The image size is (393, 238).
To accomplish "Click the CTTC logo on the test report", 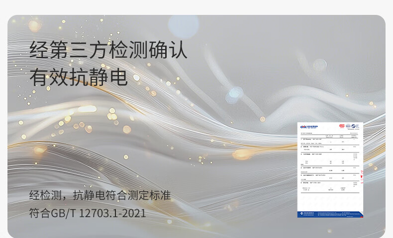I will pos(303,127).
